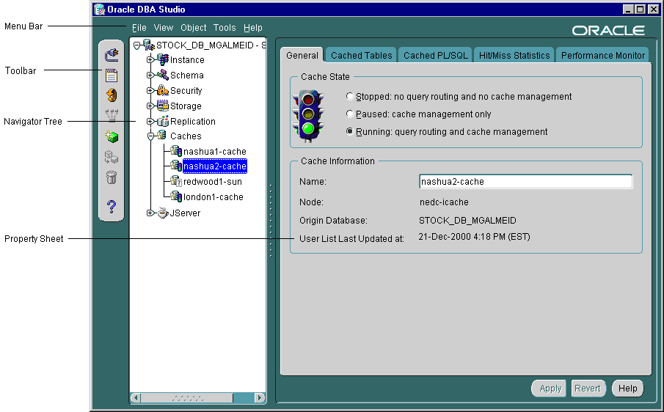Maximize the Oracle DBA Studio window

coord(641,9)
